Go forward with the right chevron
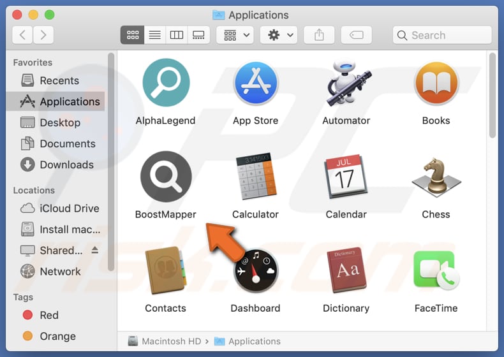This screenshot has height=357, width=504. pos(43,34)
